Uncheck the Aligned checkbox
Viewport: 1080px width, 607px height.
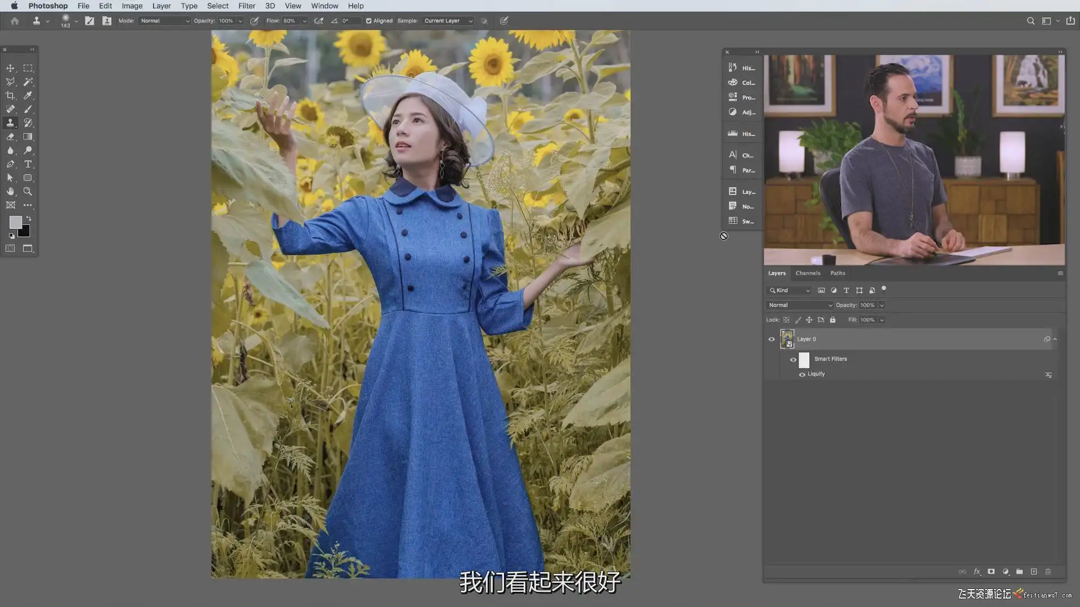369,21
